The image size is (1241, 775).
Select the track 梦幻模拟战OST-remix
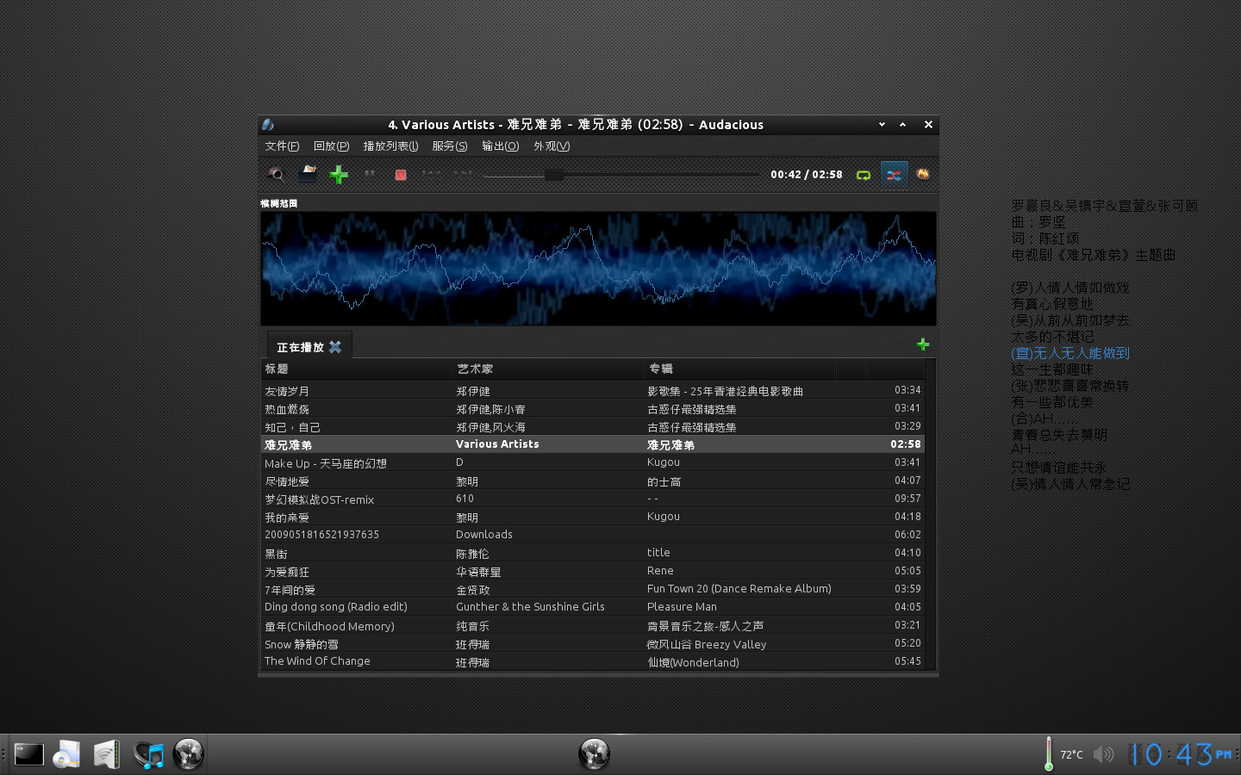(x=593, y=499)
